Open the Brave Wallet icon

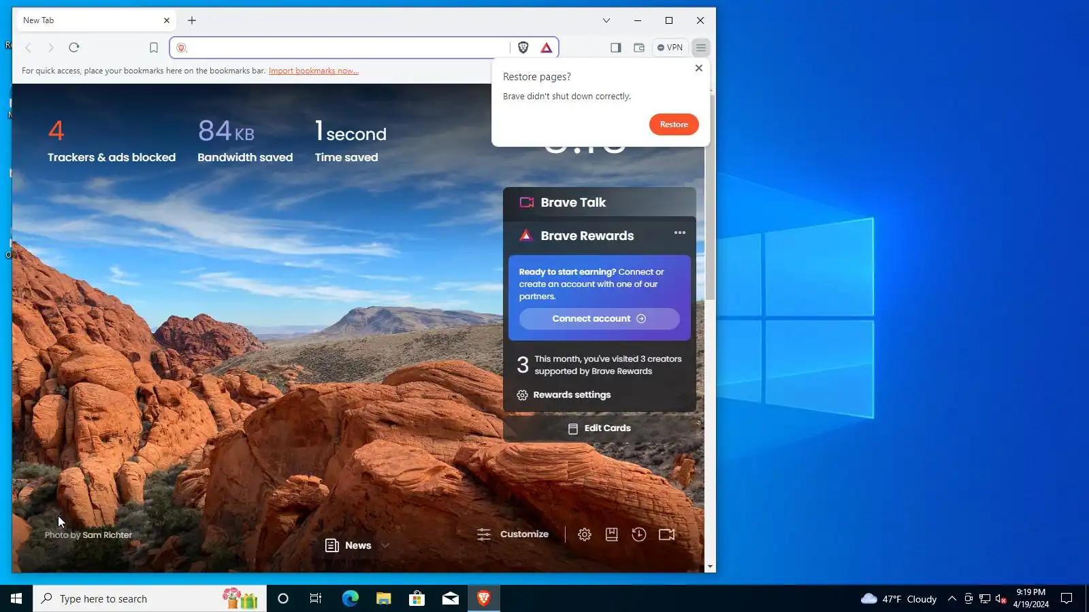pos(639,48)
